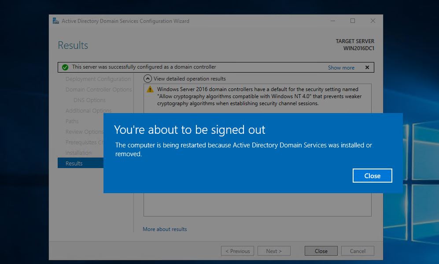Click the Cancel button in the wizard
The width and height of the screenshot is (439, 264).
pos(358,251)
